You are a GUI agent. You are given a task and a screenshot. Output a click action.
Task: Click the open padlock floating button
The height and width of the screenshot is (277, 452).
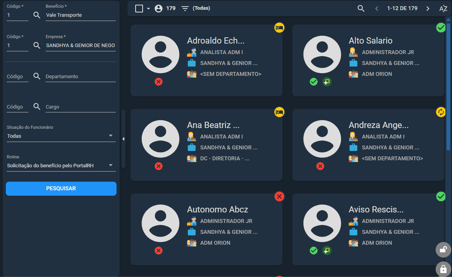(x=443, y=250)
